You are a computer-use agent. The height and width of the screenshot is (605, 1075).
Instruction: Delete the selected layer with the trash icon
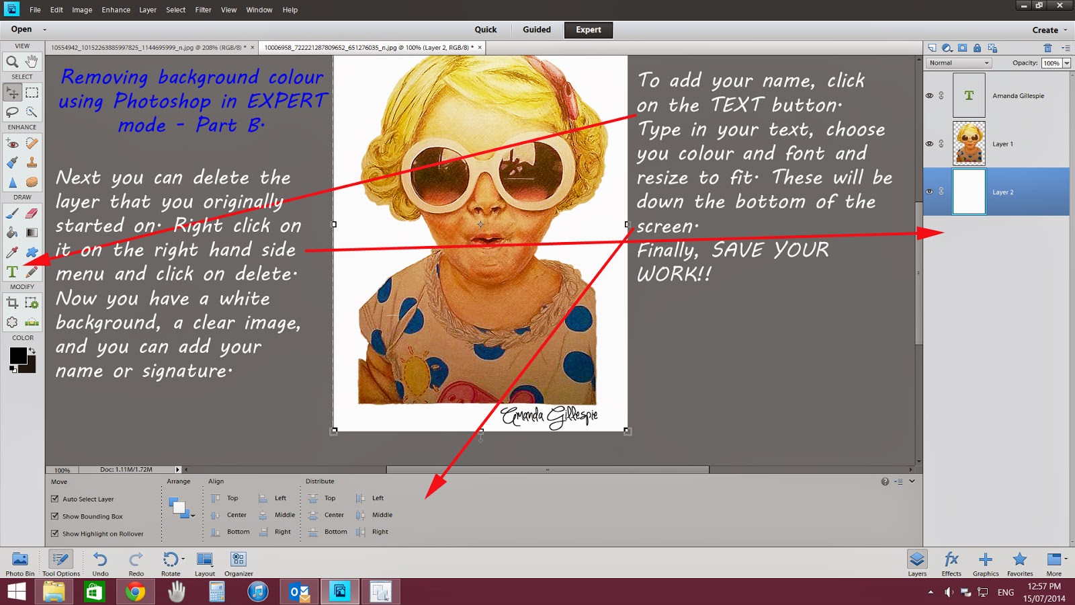tap(1046, 48)
